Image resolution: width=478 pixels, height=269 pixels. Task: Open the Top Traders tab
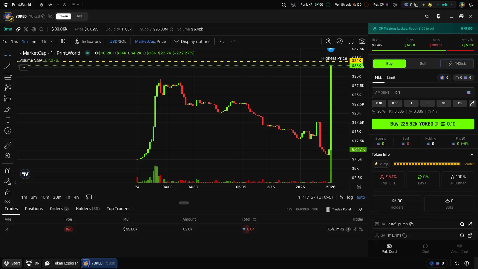click(118, 209)
